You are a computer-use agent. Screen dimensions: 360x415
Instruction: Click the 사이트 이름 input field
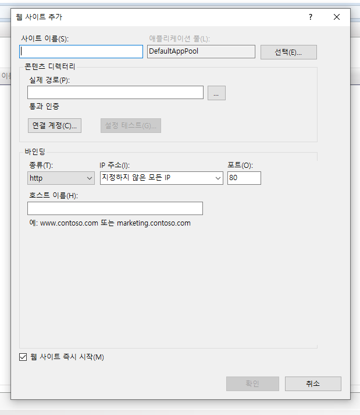[81, 52]
